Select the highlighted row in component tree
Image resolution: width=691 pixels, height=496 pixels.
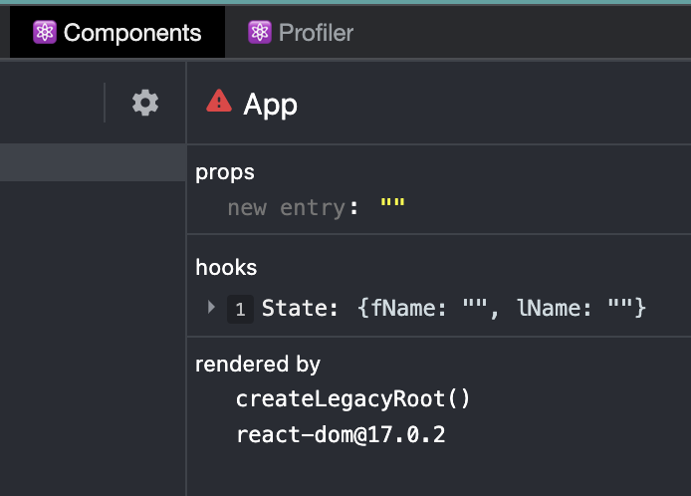(x=93, y=162)
